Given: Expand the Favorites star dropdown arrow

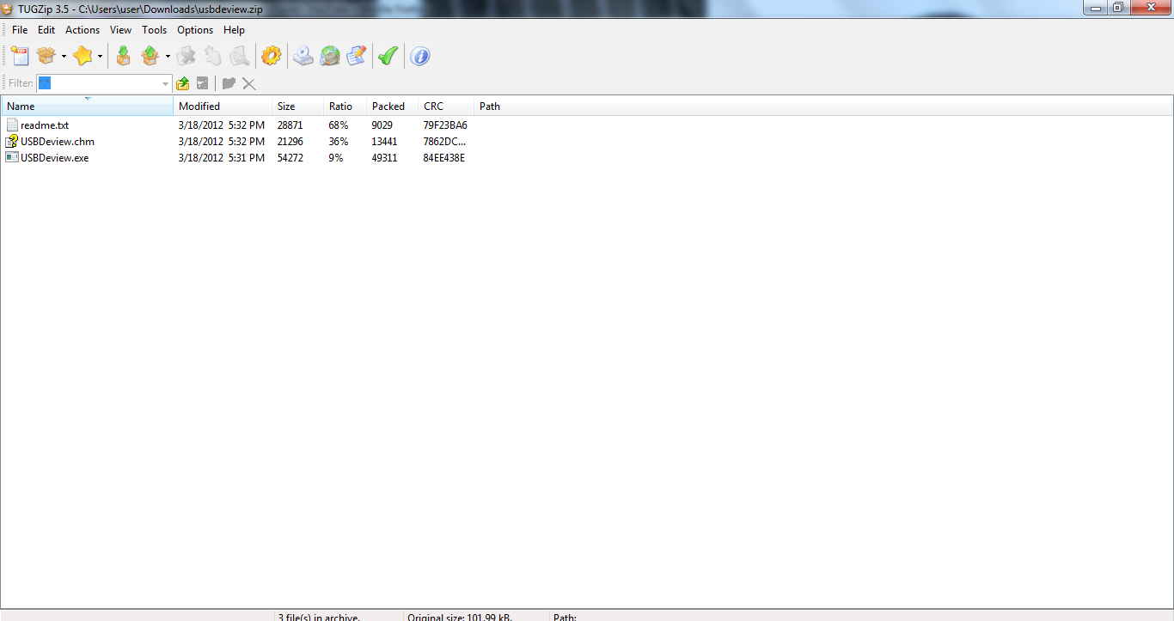Looking at the screenshot, I should point(100,58).
